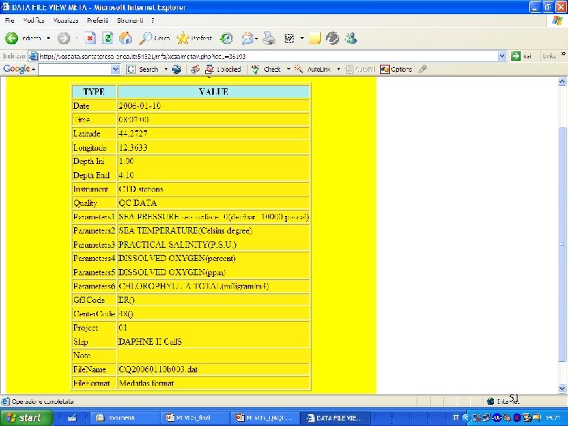Screen dimensions: 568x426
Task: Select longitude value 12.3633
Action: (x=133, y=148)
